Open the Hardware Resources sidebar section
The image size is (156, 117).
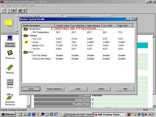click(x=10, y=100)
